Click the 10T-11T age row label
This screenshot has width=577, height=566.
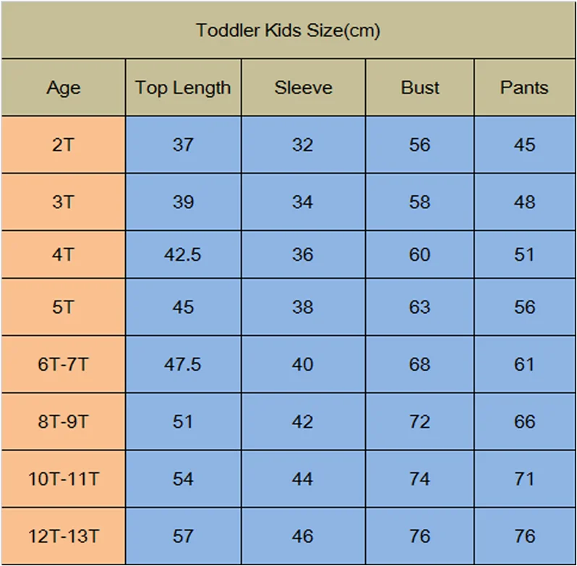(x=64, y=479)
